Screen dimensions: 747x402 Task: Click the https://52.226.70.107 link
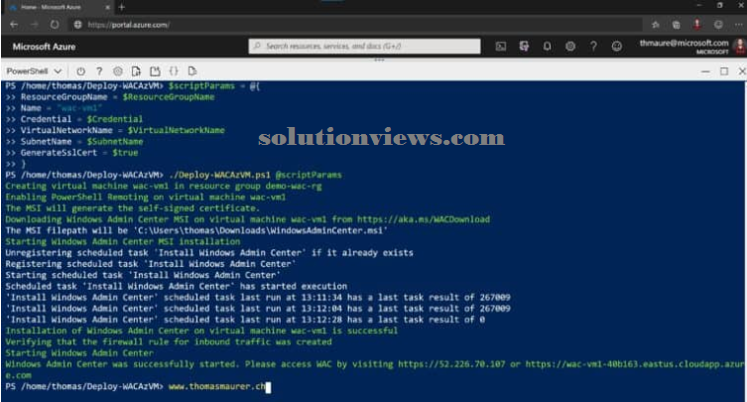[451, 364]
